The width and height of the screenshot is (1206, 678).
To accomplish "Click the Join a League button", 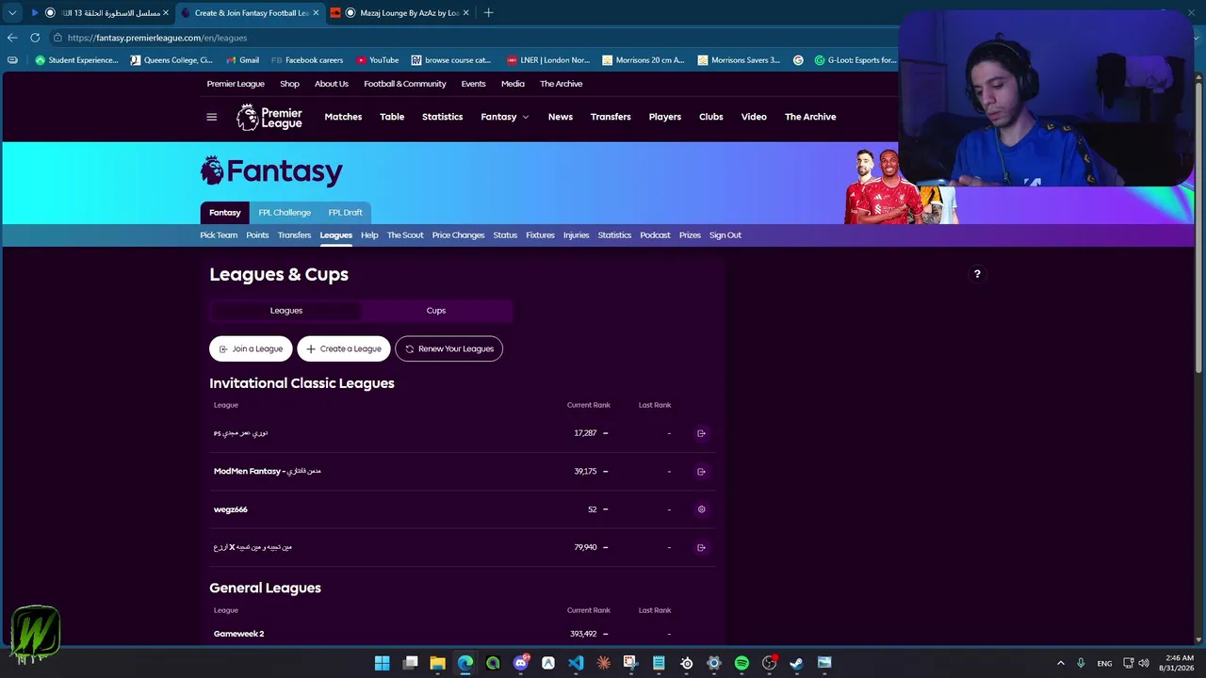I will (251, 348).
